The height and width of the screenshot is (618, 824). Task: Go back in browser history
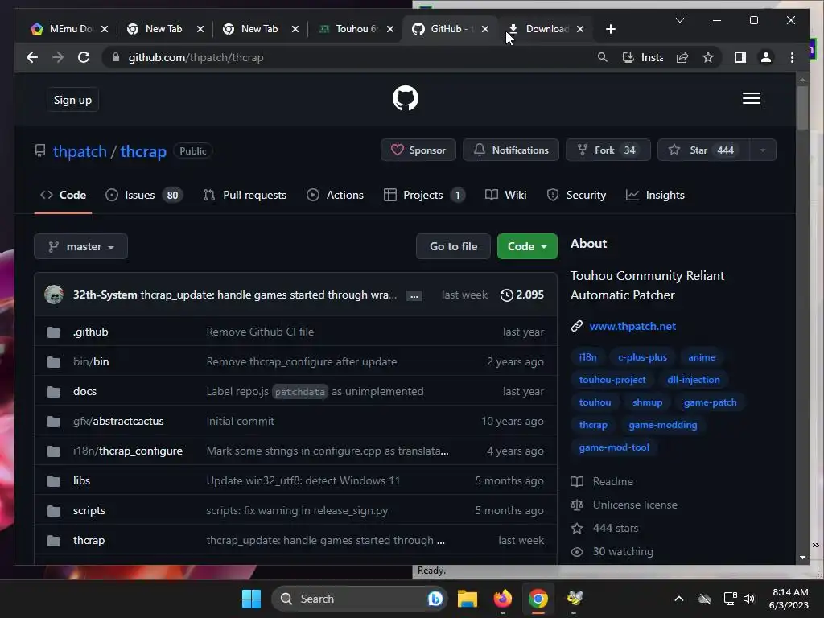click(x=32, y=57)
